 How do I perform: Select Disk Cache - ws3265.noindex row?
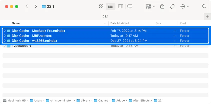pyautogui.click(x=106, y=41)
